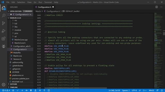Open Configuration_adv.h file

coord(22,46)
